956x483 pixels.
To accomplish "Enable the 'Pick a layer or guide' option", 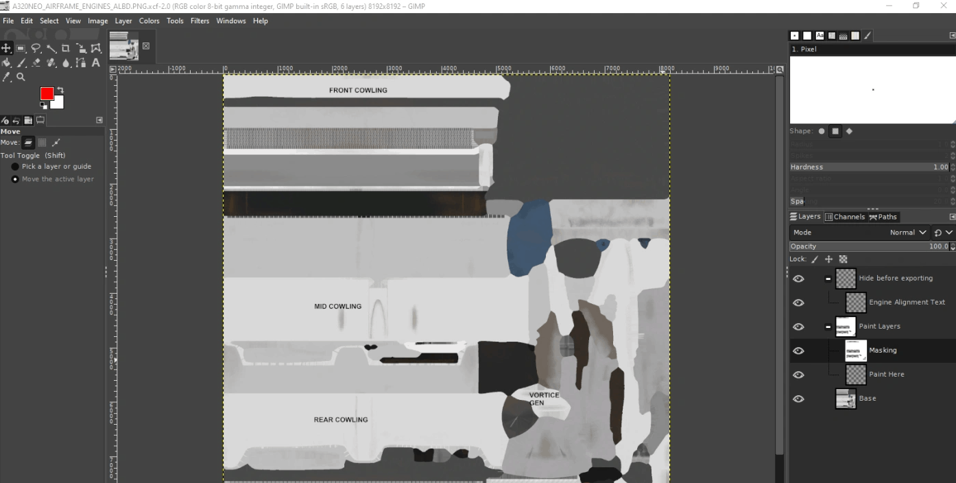I will (x=15, y=167).
